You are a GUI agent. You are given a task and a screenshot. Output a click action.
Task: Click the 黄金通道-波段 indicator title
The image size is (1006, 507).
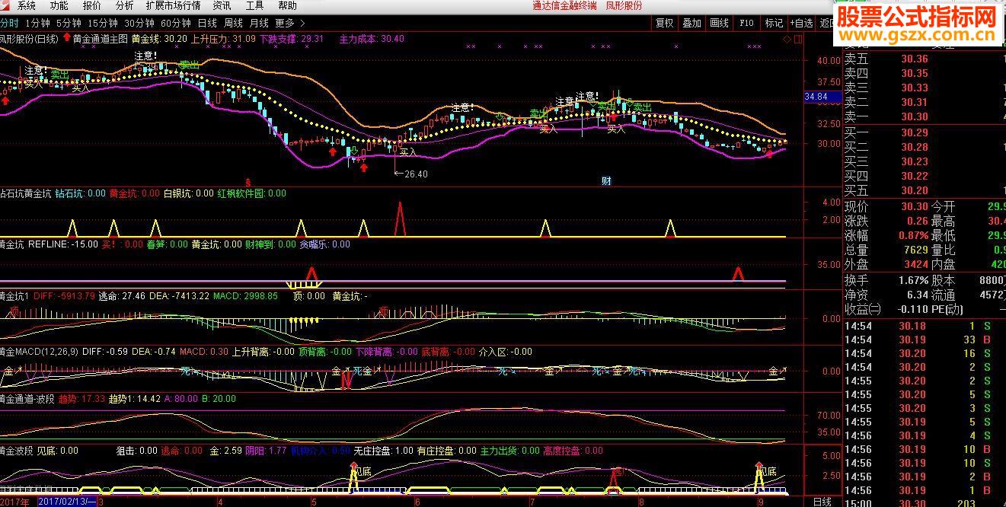27,399
